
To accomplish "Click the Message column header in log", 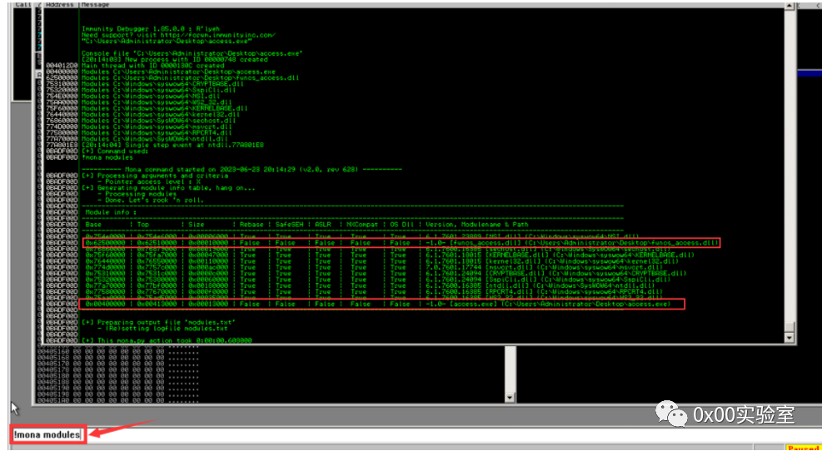I will [x=94, y=4].
